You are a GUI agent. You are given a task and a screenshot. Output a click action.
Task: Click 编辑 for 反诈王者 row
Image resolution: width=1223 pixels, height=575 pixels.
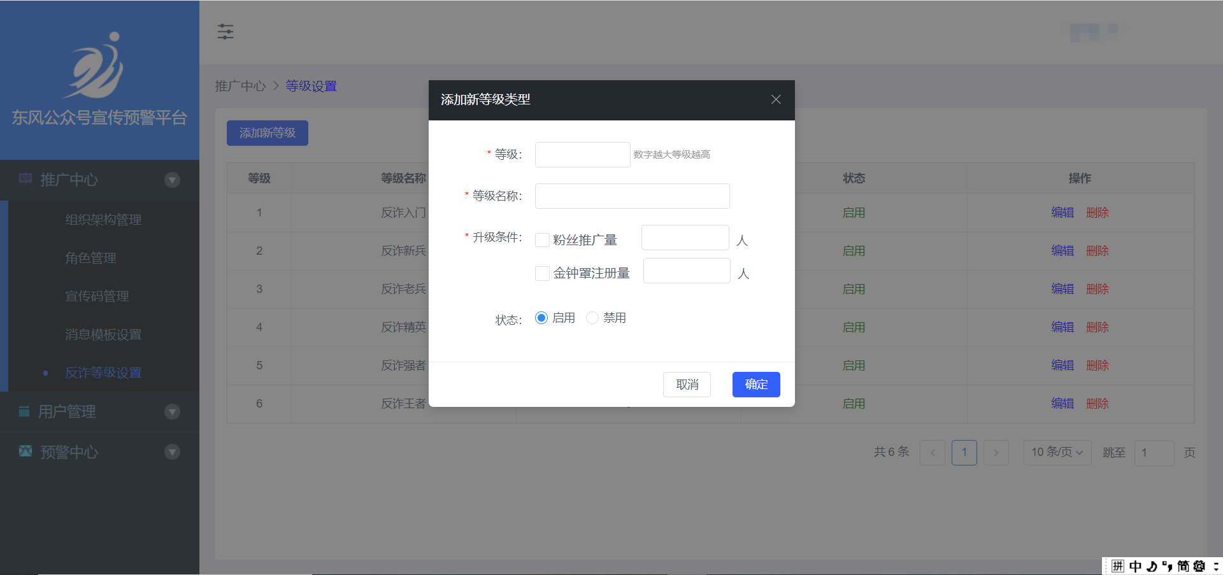click(x=1062, y=404)
